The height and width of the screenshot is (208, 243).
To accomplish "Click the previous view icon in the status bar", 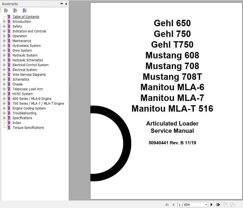I will [225, 205].
